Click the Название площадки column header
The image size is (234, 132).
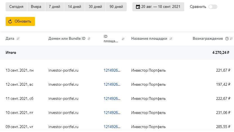click(149, 39)
